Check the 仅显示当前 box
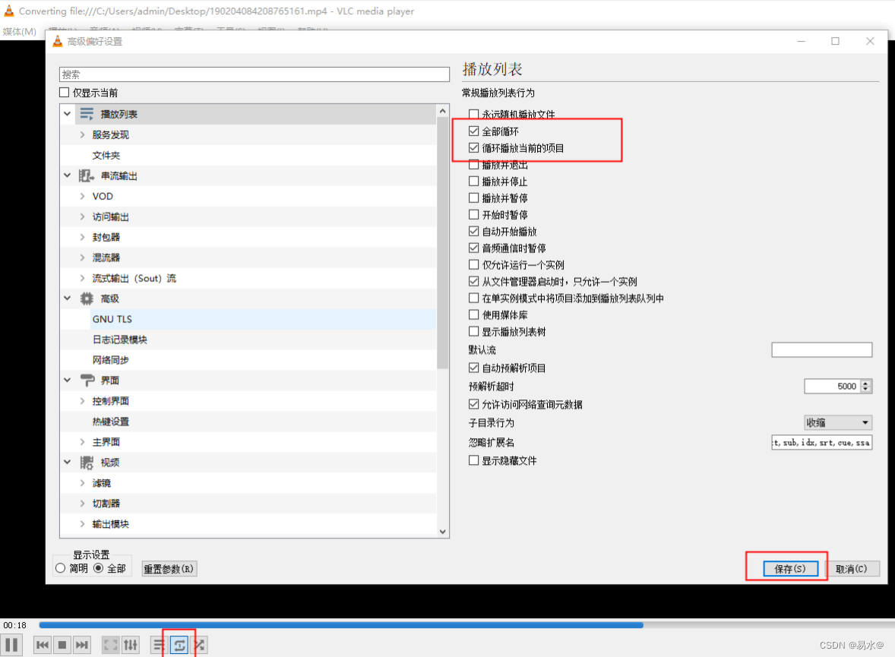 (x=65, y=92)
